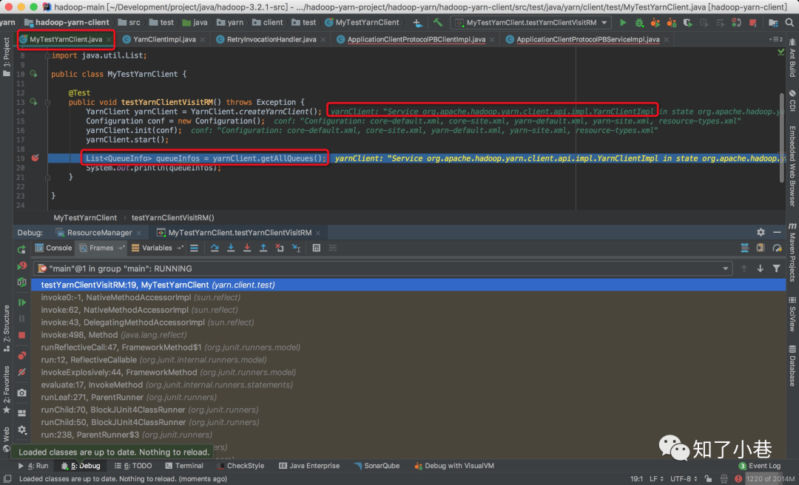This screenshot has height=485, width=799.
Task: Open the hidden editor tabs list
Action: pos(775,39)
